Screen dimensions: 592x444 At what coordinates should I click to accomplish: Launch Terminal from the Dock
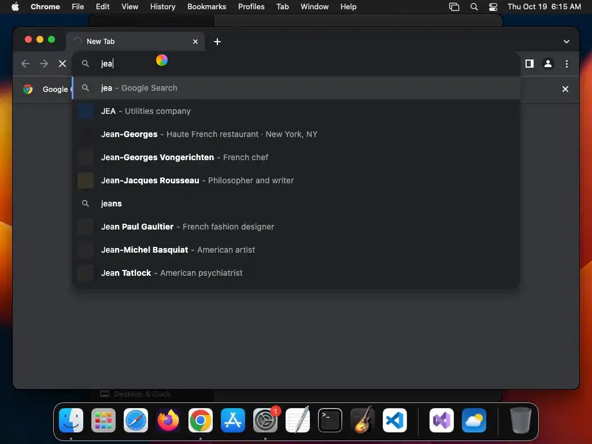tap(330, 420)
